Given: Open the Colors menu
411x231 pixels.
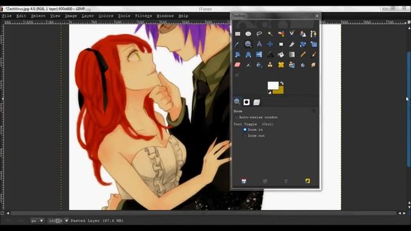Looking at the screenshot, I should pos(106,16).
